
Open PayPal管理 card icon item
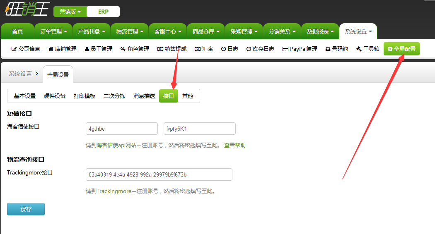[x=300, y=49]
